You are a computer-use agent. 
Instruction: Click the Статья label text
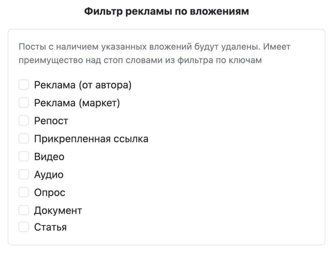point(50,227)
